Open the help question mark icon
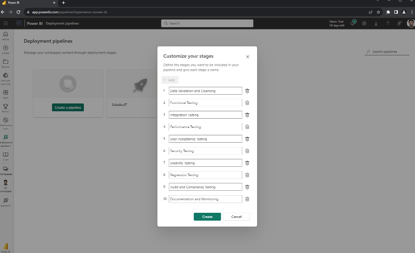This screenshot has height=253, width=415. pyautogui.click(x=388, y=23)
